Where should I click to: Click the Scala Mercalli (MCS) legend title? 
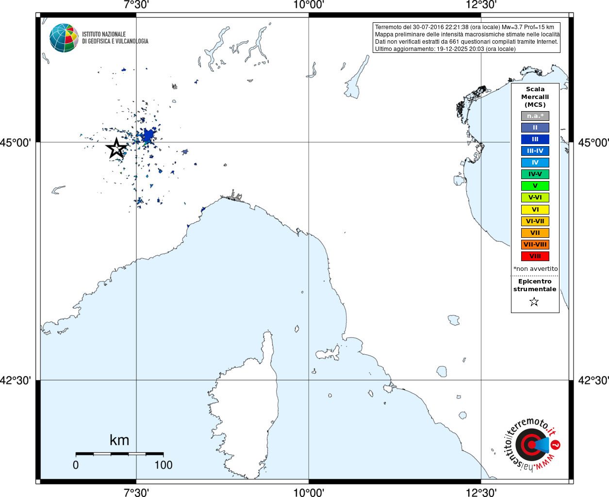(x=535, y=97)
